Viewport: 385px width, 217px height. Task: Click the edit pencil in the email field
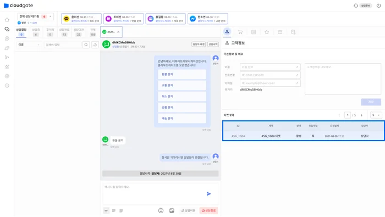click(x=297, y=83)
